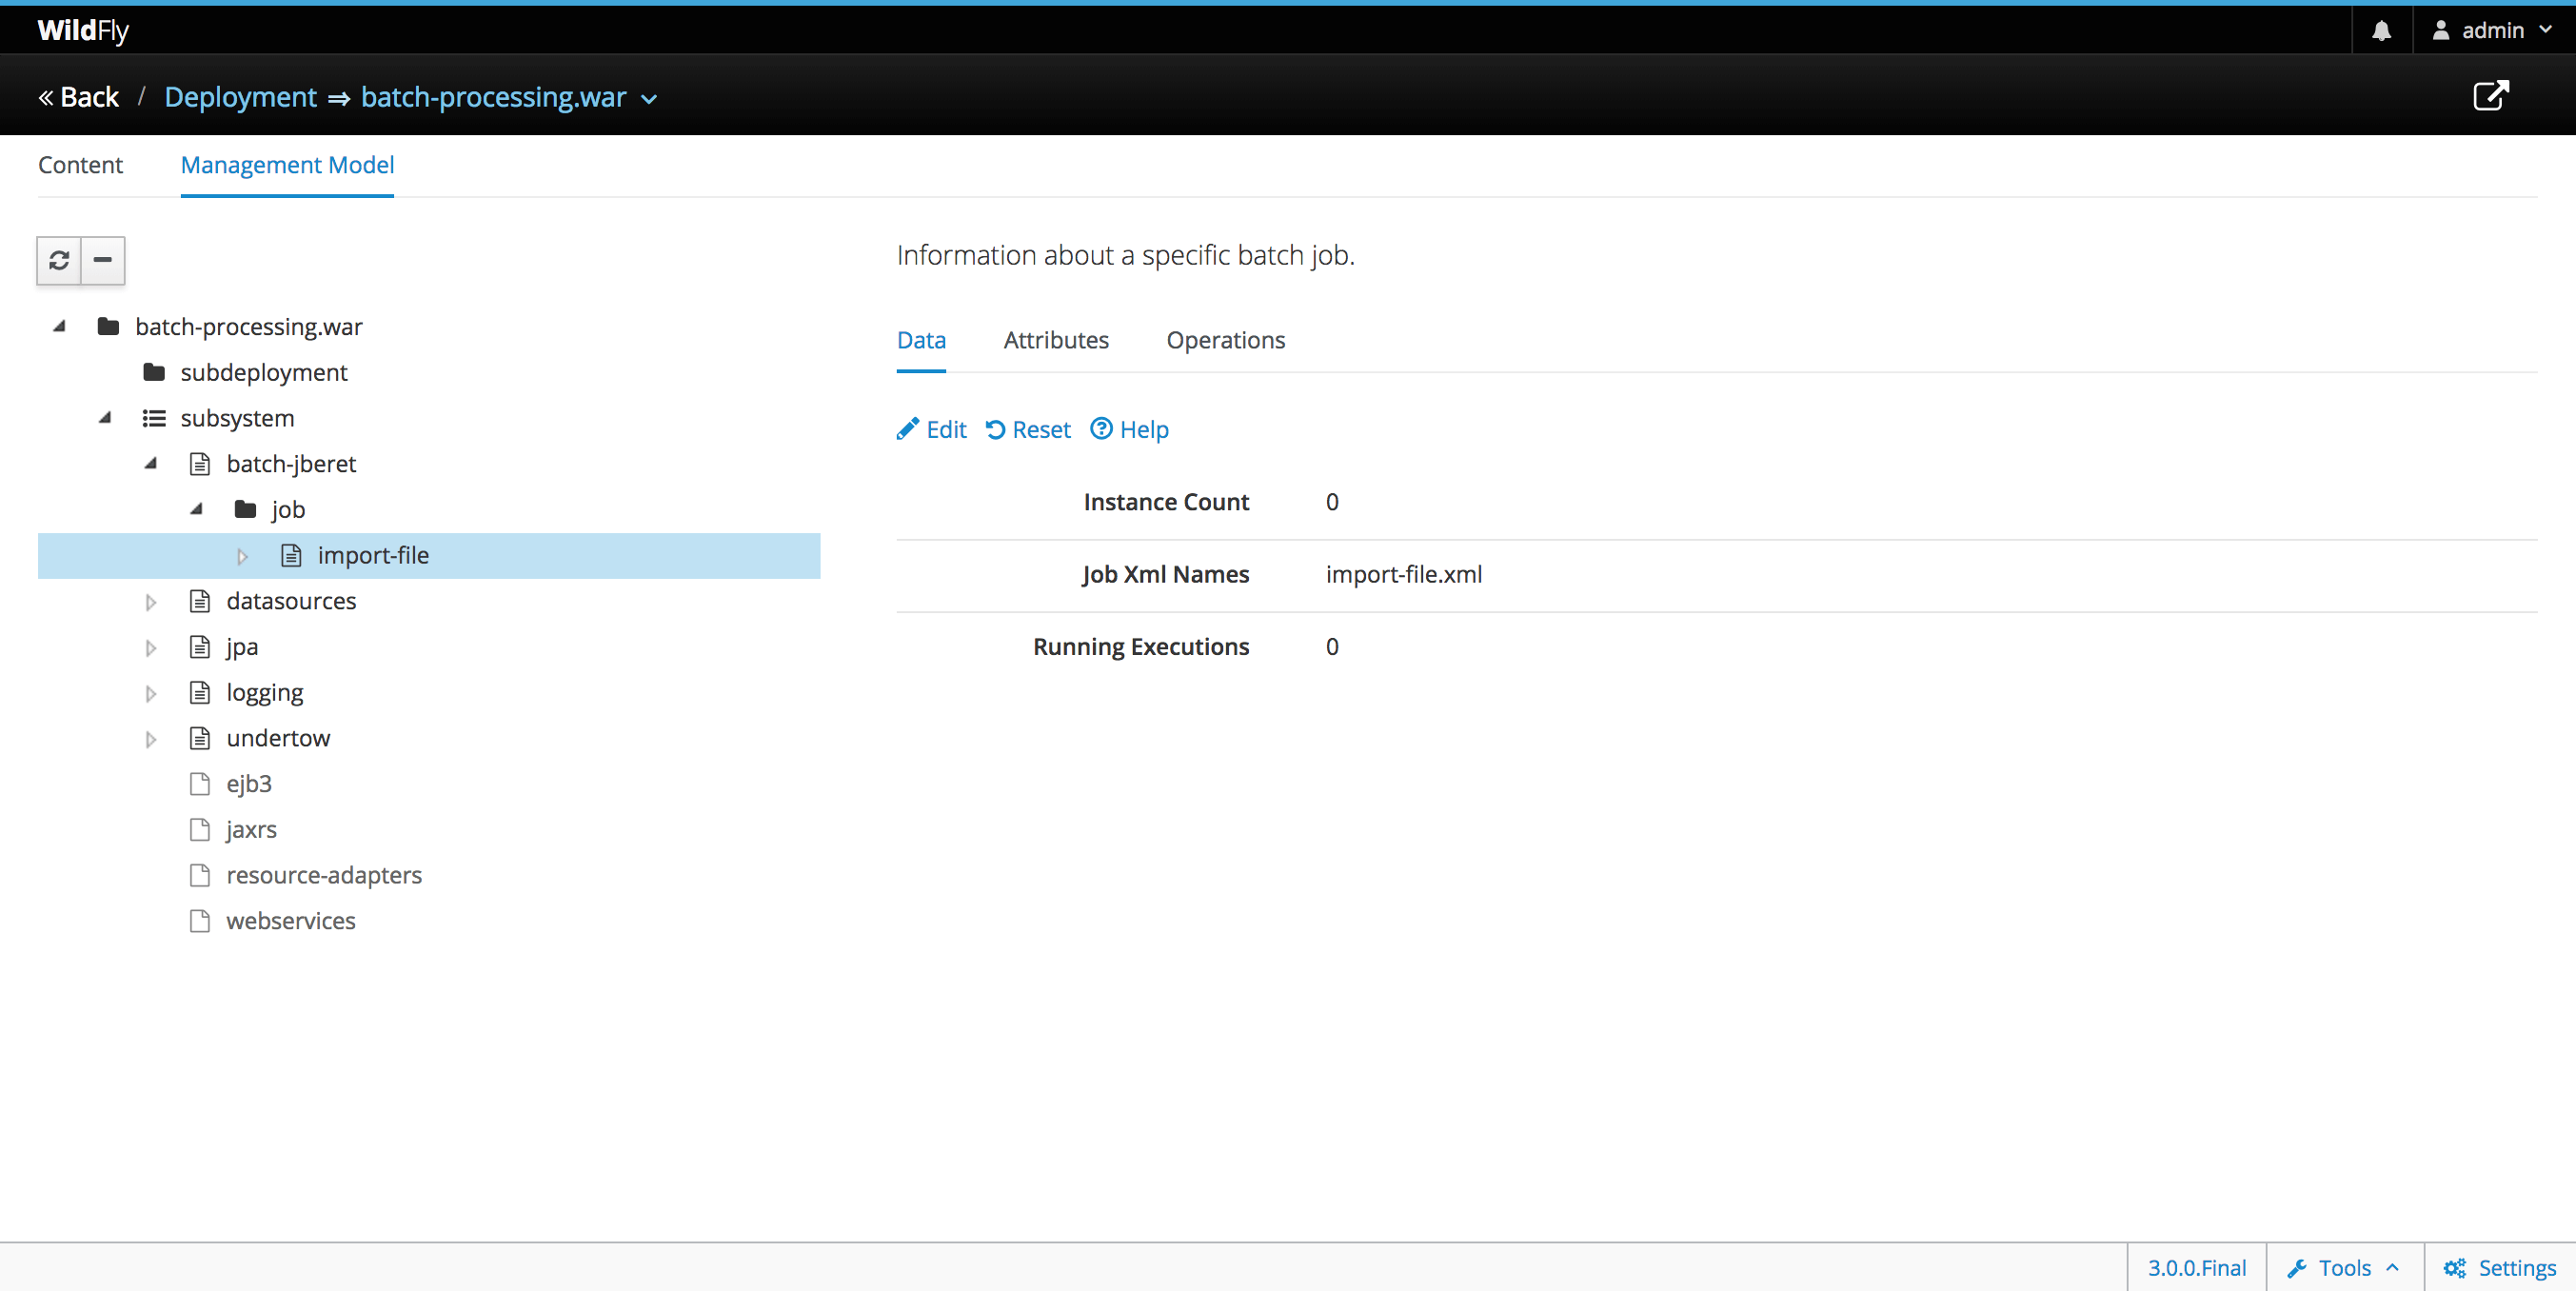Click the batch-processing.war folder icon
The image size is (2576, 1291).
(x=108, y=326)
